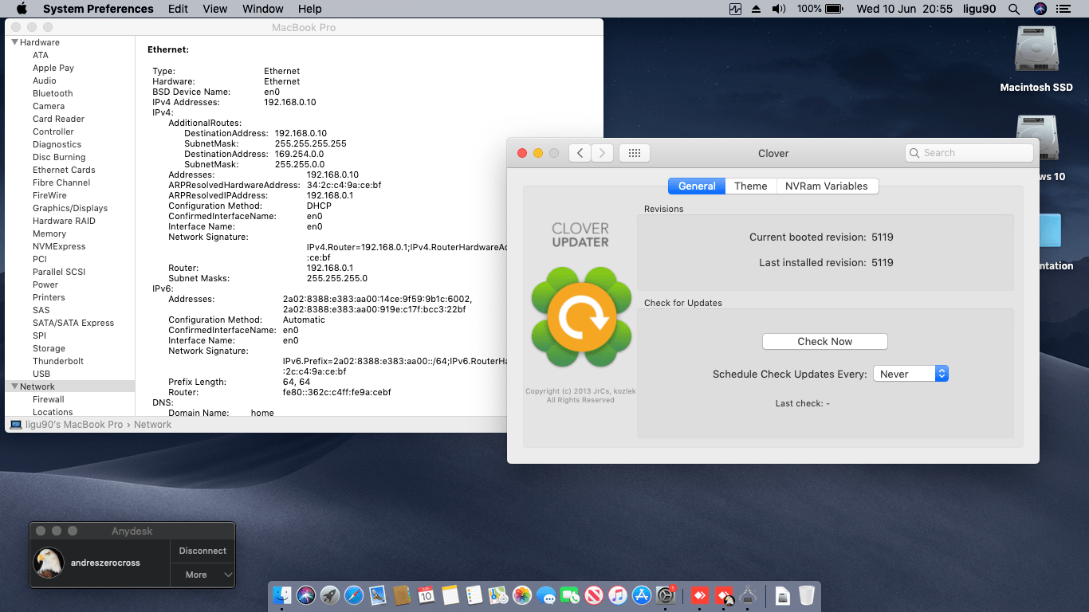The image size is (1089, 612).
Task: Click the Check Now button
Action: click(825, 341)
